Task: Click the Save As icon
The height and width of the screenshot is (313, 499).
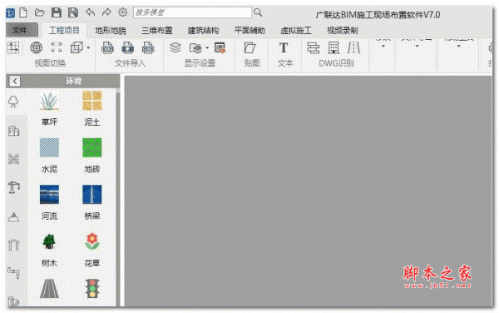Action: coord(73,12)
